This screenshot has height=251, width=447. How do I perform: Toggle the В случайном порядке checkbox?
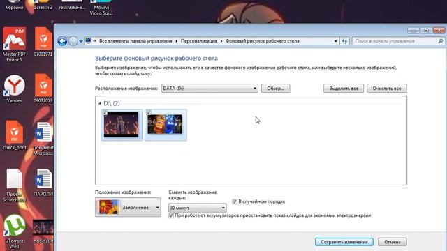point(235,201)
